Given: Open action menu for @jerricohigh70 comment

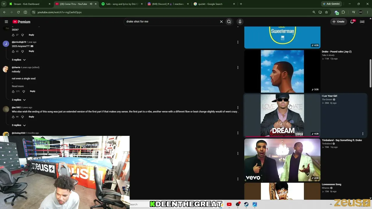Looking at the screenshot, I should click(238, 42).
